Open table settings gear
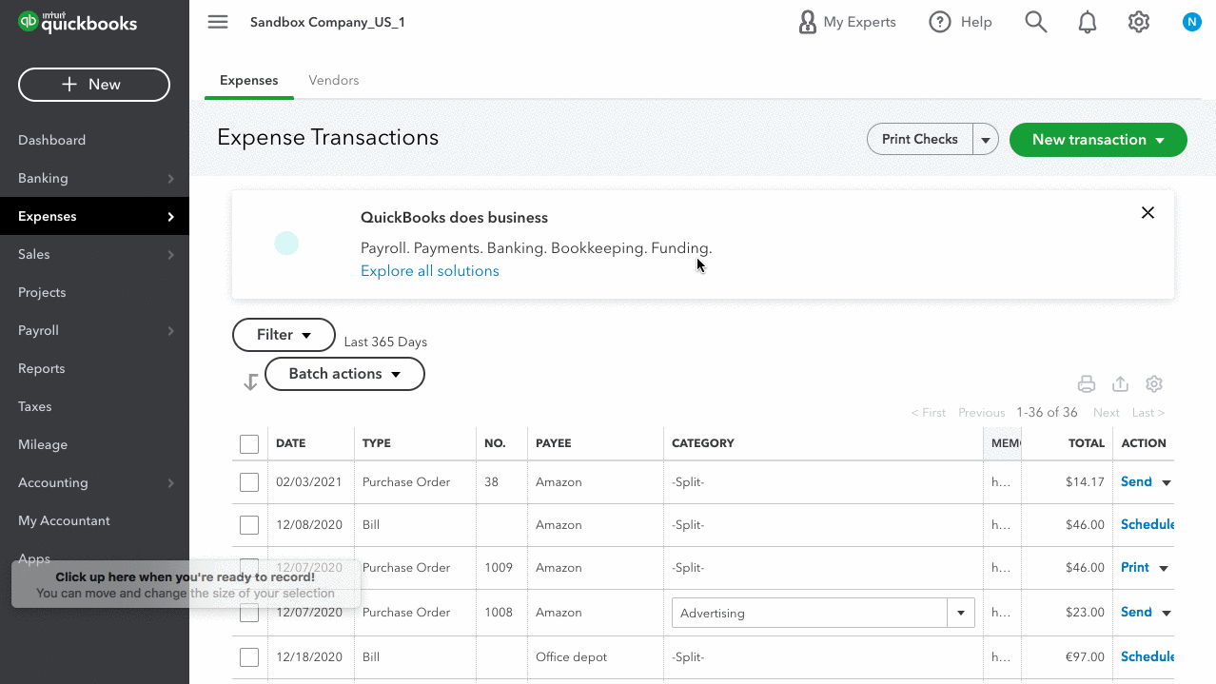Image resolution: width=1216 pixels, height=684 pixels. 1154,384
